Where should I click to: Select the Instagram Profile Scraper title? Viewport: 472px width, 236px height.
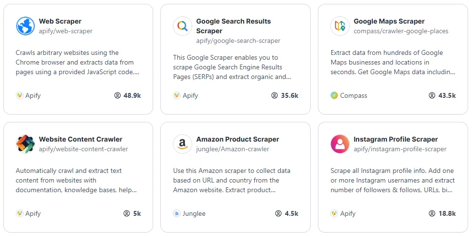pos(395,139)
